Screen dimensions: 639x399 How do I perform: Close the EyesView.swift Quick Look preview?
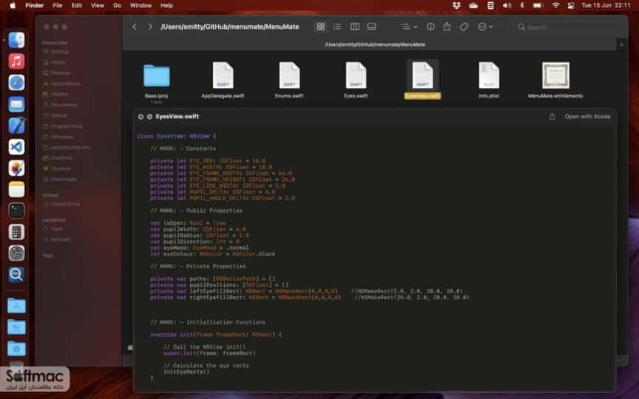(141, 117)
